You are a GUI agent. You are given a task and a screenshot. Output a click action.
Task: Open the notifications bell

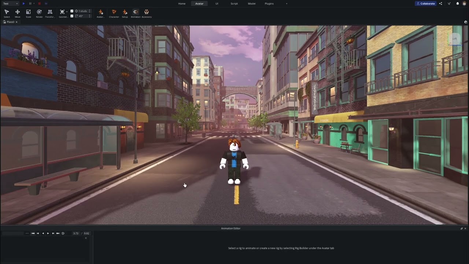coord(457,3)
